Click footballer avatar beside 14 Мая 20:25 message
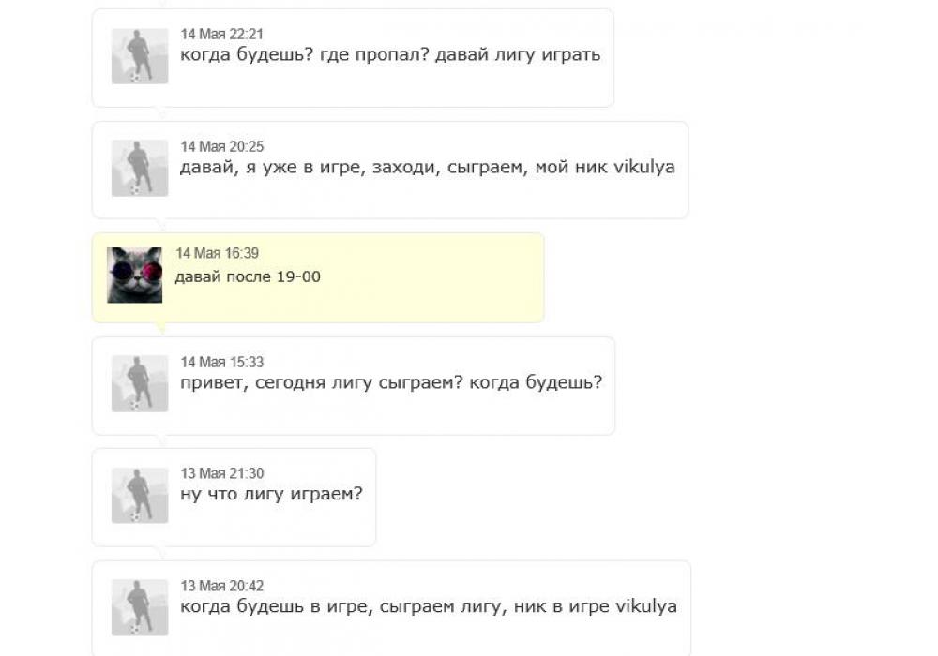The width and height of the screenshot is (938, 656). coord(140,169)
